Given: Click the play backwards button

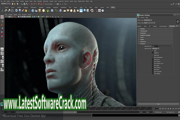Looking at the screenshot, I should 168,109.
